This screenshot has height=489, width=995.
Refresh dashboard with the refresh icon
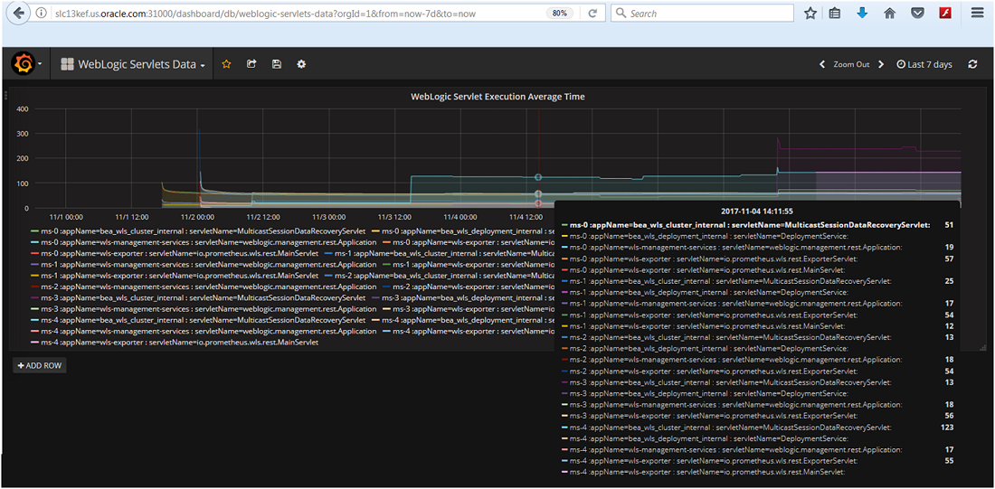tap(972, 64)
